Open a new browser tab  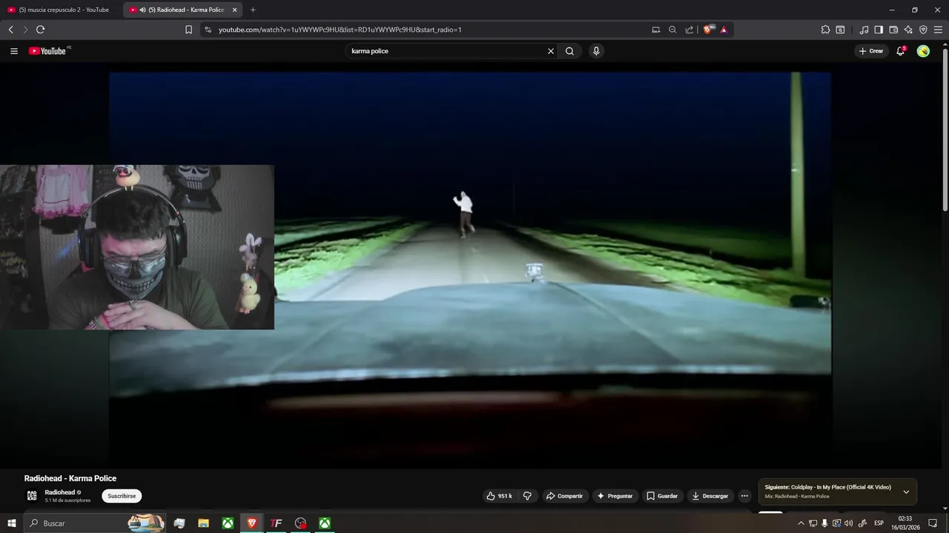253,10
